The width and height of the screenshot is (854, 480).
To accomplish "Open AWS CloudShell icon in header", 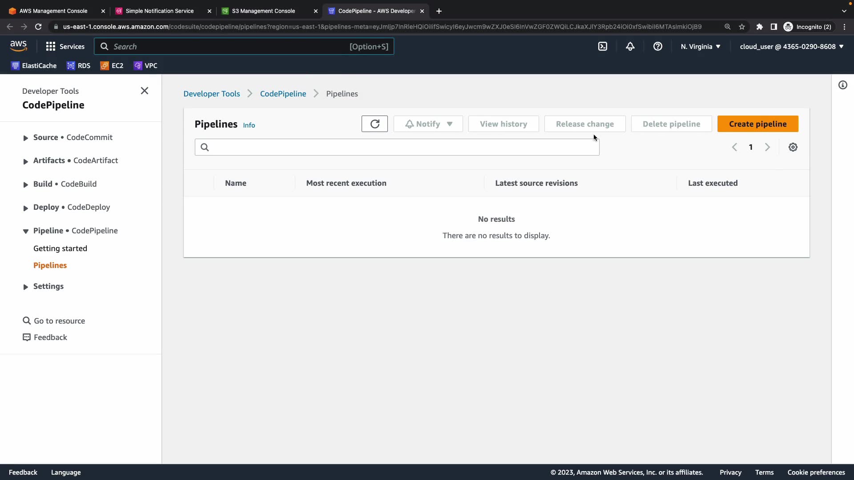I will [603, 46].
